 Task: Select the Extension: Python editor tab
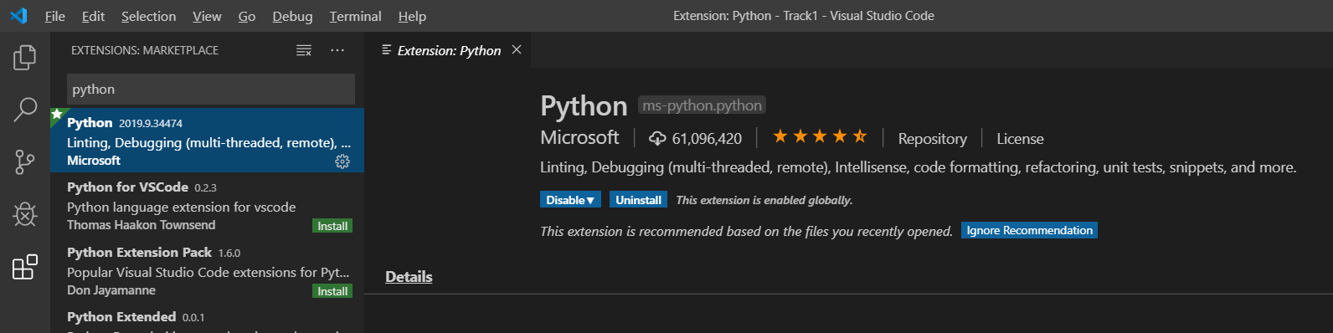tap(449, 50)
